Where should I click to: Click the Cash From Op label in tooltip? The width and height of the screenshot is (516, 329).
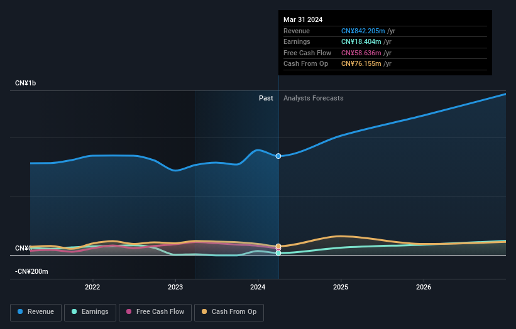[x=305, y=64]
